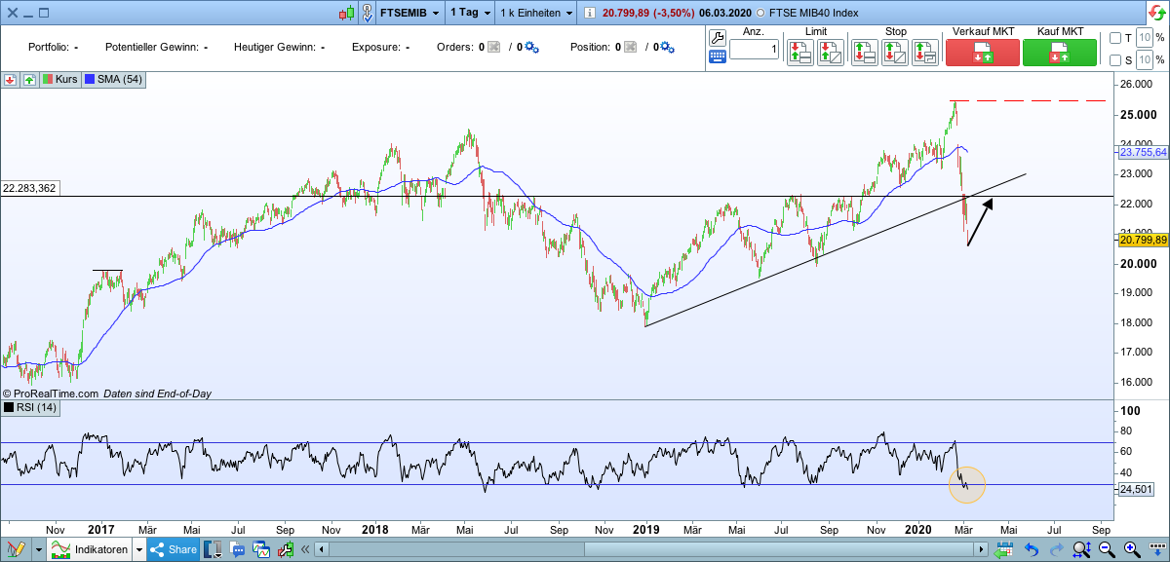The image size is (1170, 562).
Task: Click the refresh arrows icon top right
Action: tap(1156, 13)
